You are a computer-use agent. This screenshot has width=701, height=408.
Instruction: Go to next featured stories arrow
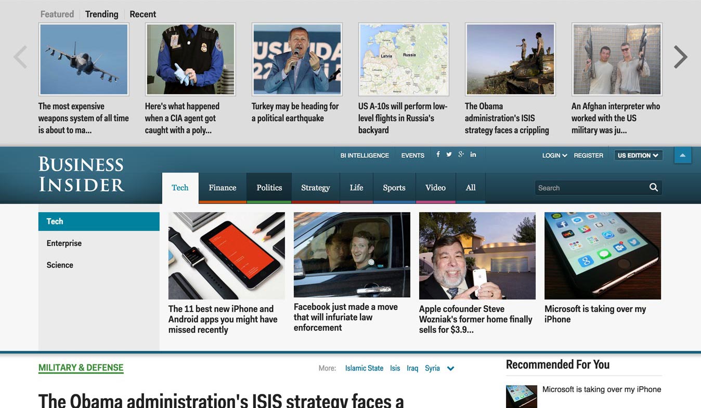point(680,57)
